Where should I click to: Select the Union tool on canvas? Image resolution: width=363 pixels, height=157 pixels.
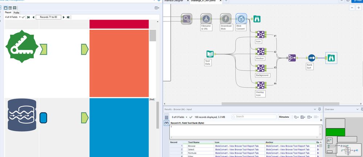[292, 58]
